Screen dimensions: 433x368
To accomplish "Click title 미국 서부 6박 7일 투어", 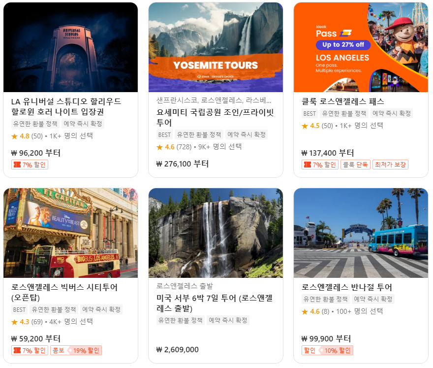I will [x=215, y=303].
